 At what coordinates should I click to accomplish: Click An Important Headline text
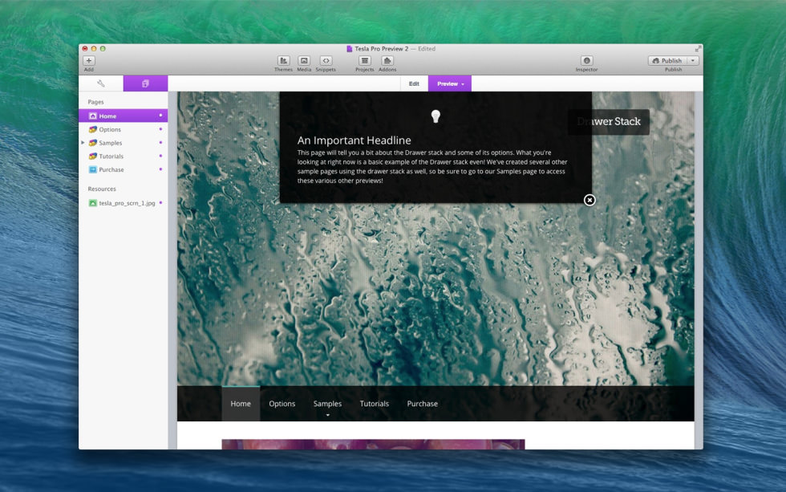pyautogui.click(x=354, y=140)
